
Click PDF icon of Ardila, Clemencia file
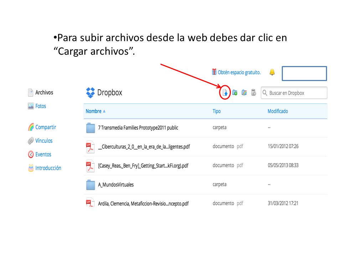90,202
